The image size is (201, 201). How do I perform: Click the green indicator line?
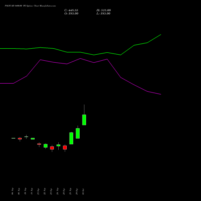point(80,52)
